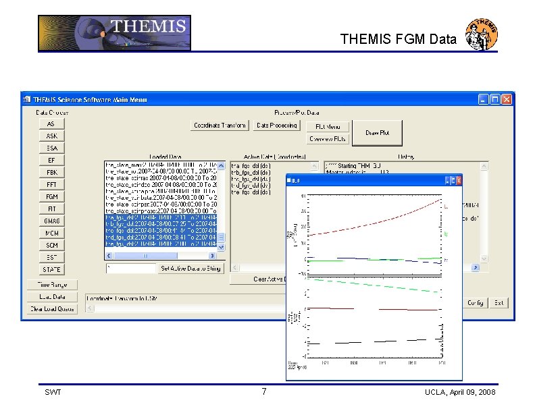535x413 pixels.
Task: Click Active Data scroll up arrow
Action: pyautogui.click(x=314, y=166)
